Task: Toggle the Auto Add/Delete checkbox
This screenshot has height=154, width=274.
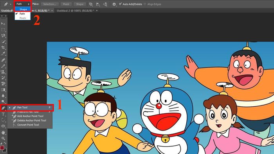Action: point(120,4)
